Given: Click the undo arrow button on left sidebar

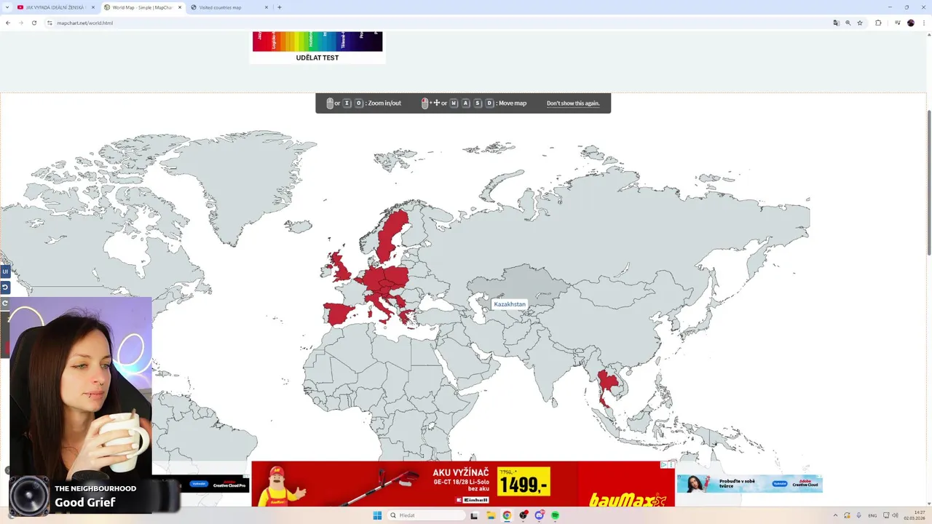Looking at the screenshot, I should point(5,287).
